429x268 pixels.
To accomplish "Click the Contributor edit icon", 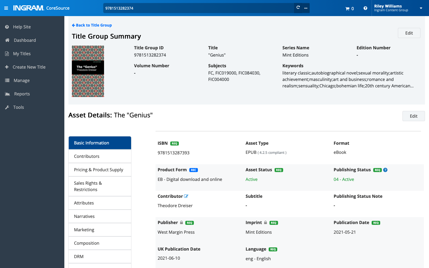I will tap(186, 196).
